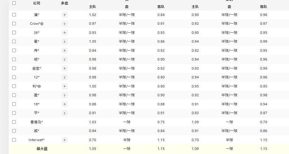This screenshot has height=154, width=289.
Task: Click the soccer ball icon beside Crow*
Action: click(42, 24)
